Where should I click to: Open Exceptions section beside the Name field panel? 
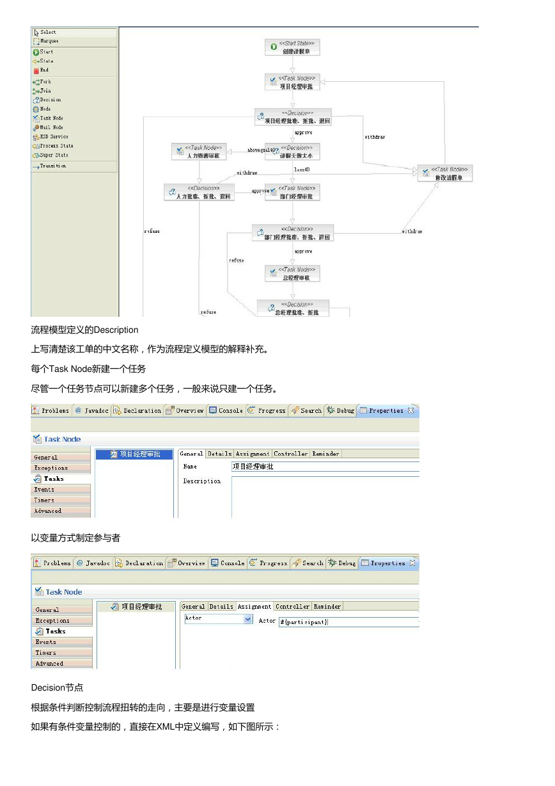[61, 468]
